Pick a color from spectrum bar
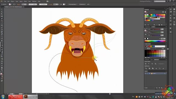The image size is (176, 99). point(155,41)
